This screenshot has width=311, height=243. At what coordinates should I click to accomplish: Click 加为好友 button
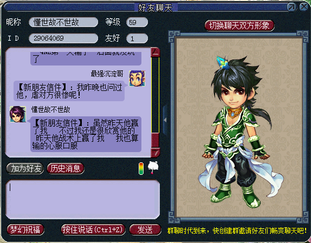[x=25, y=168]
